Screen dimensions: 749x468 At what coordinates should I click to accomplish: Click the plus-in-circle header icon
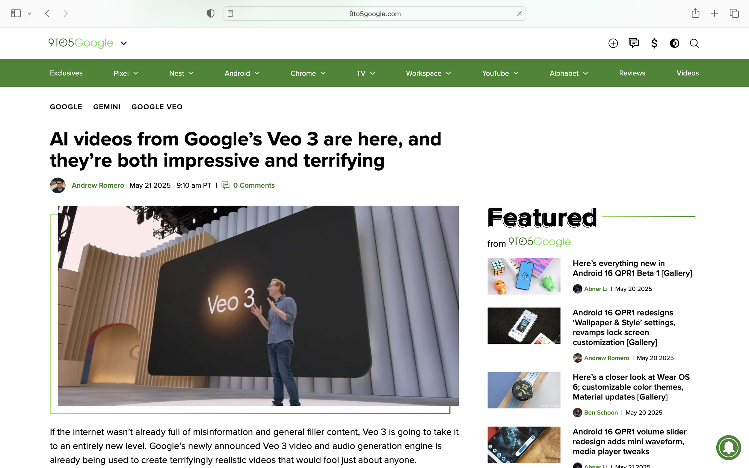(x=613, y=43)
